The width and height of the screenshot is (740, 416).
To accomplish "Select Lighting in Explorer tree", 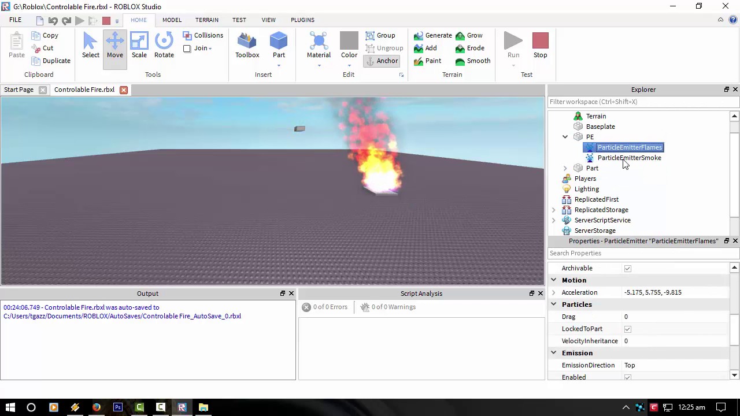I will click(x=586, y=189).
